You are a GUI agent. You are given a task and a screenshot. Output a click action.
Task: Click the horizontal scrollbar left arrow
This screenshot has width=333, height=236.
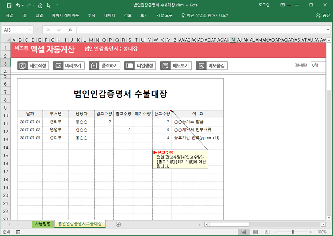207,224
